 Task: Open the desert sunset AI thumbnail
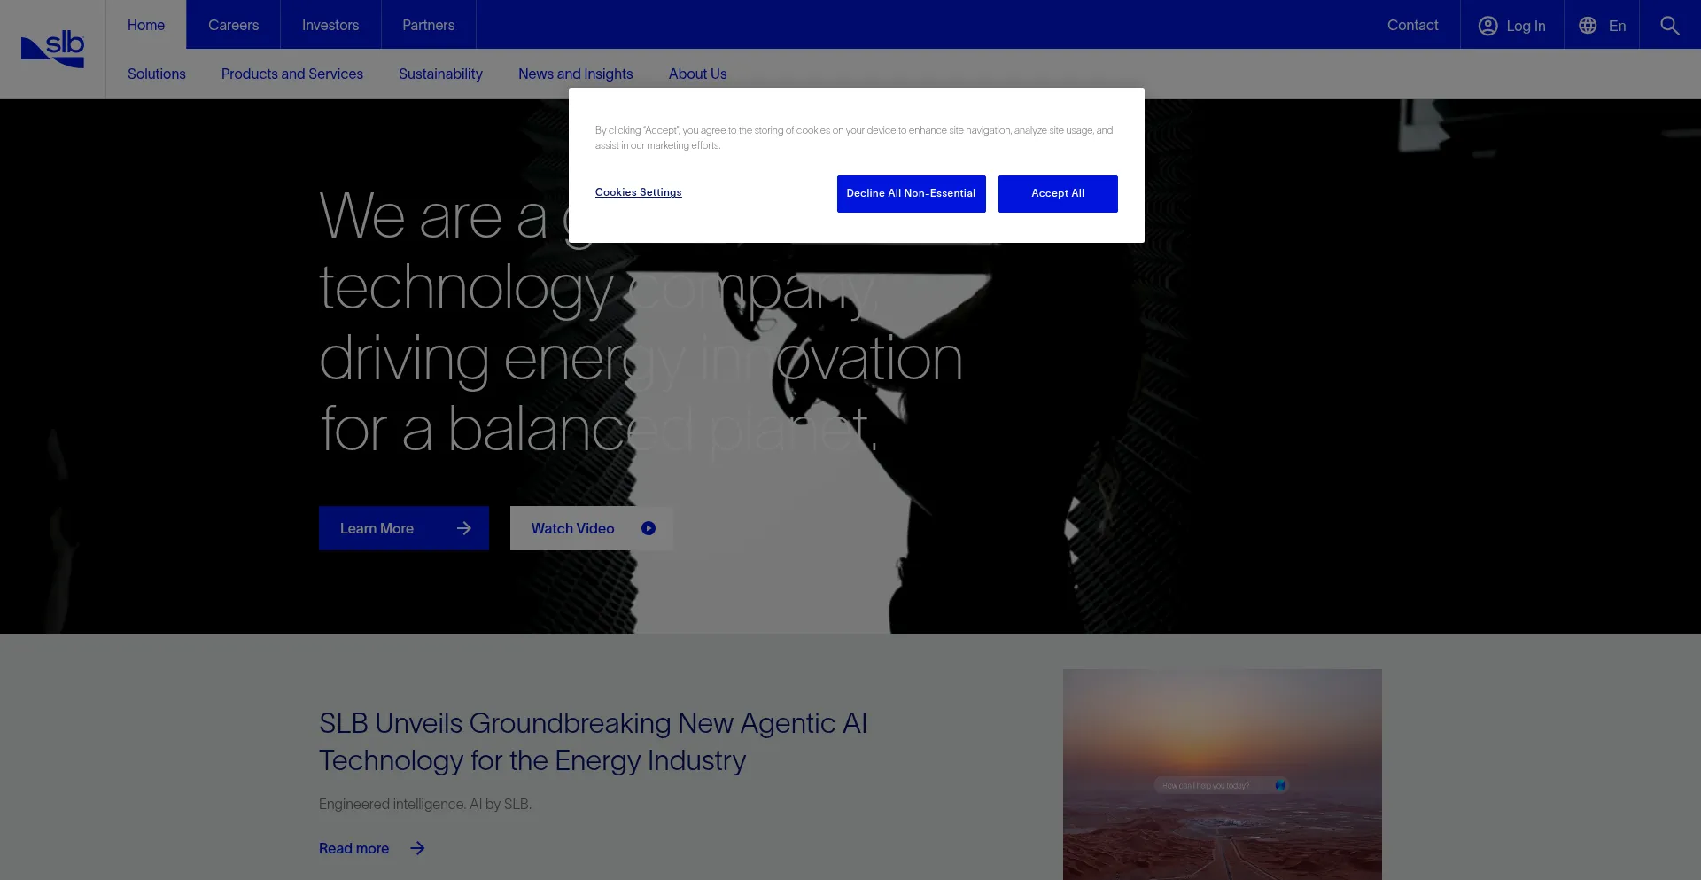1222,774
